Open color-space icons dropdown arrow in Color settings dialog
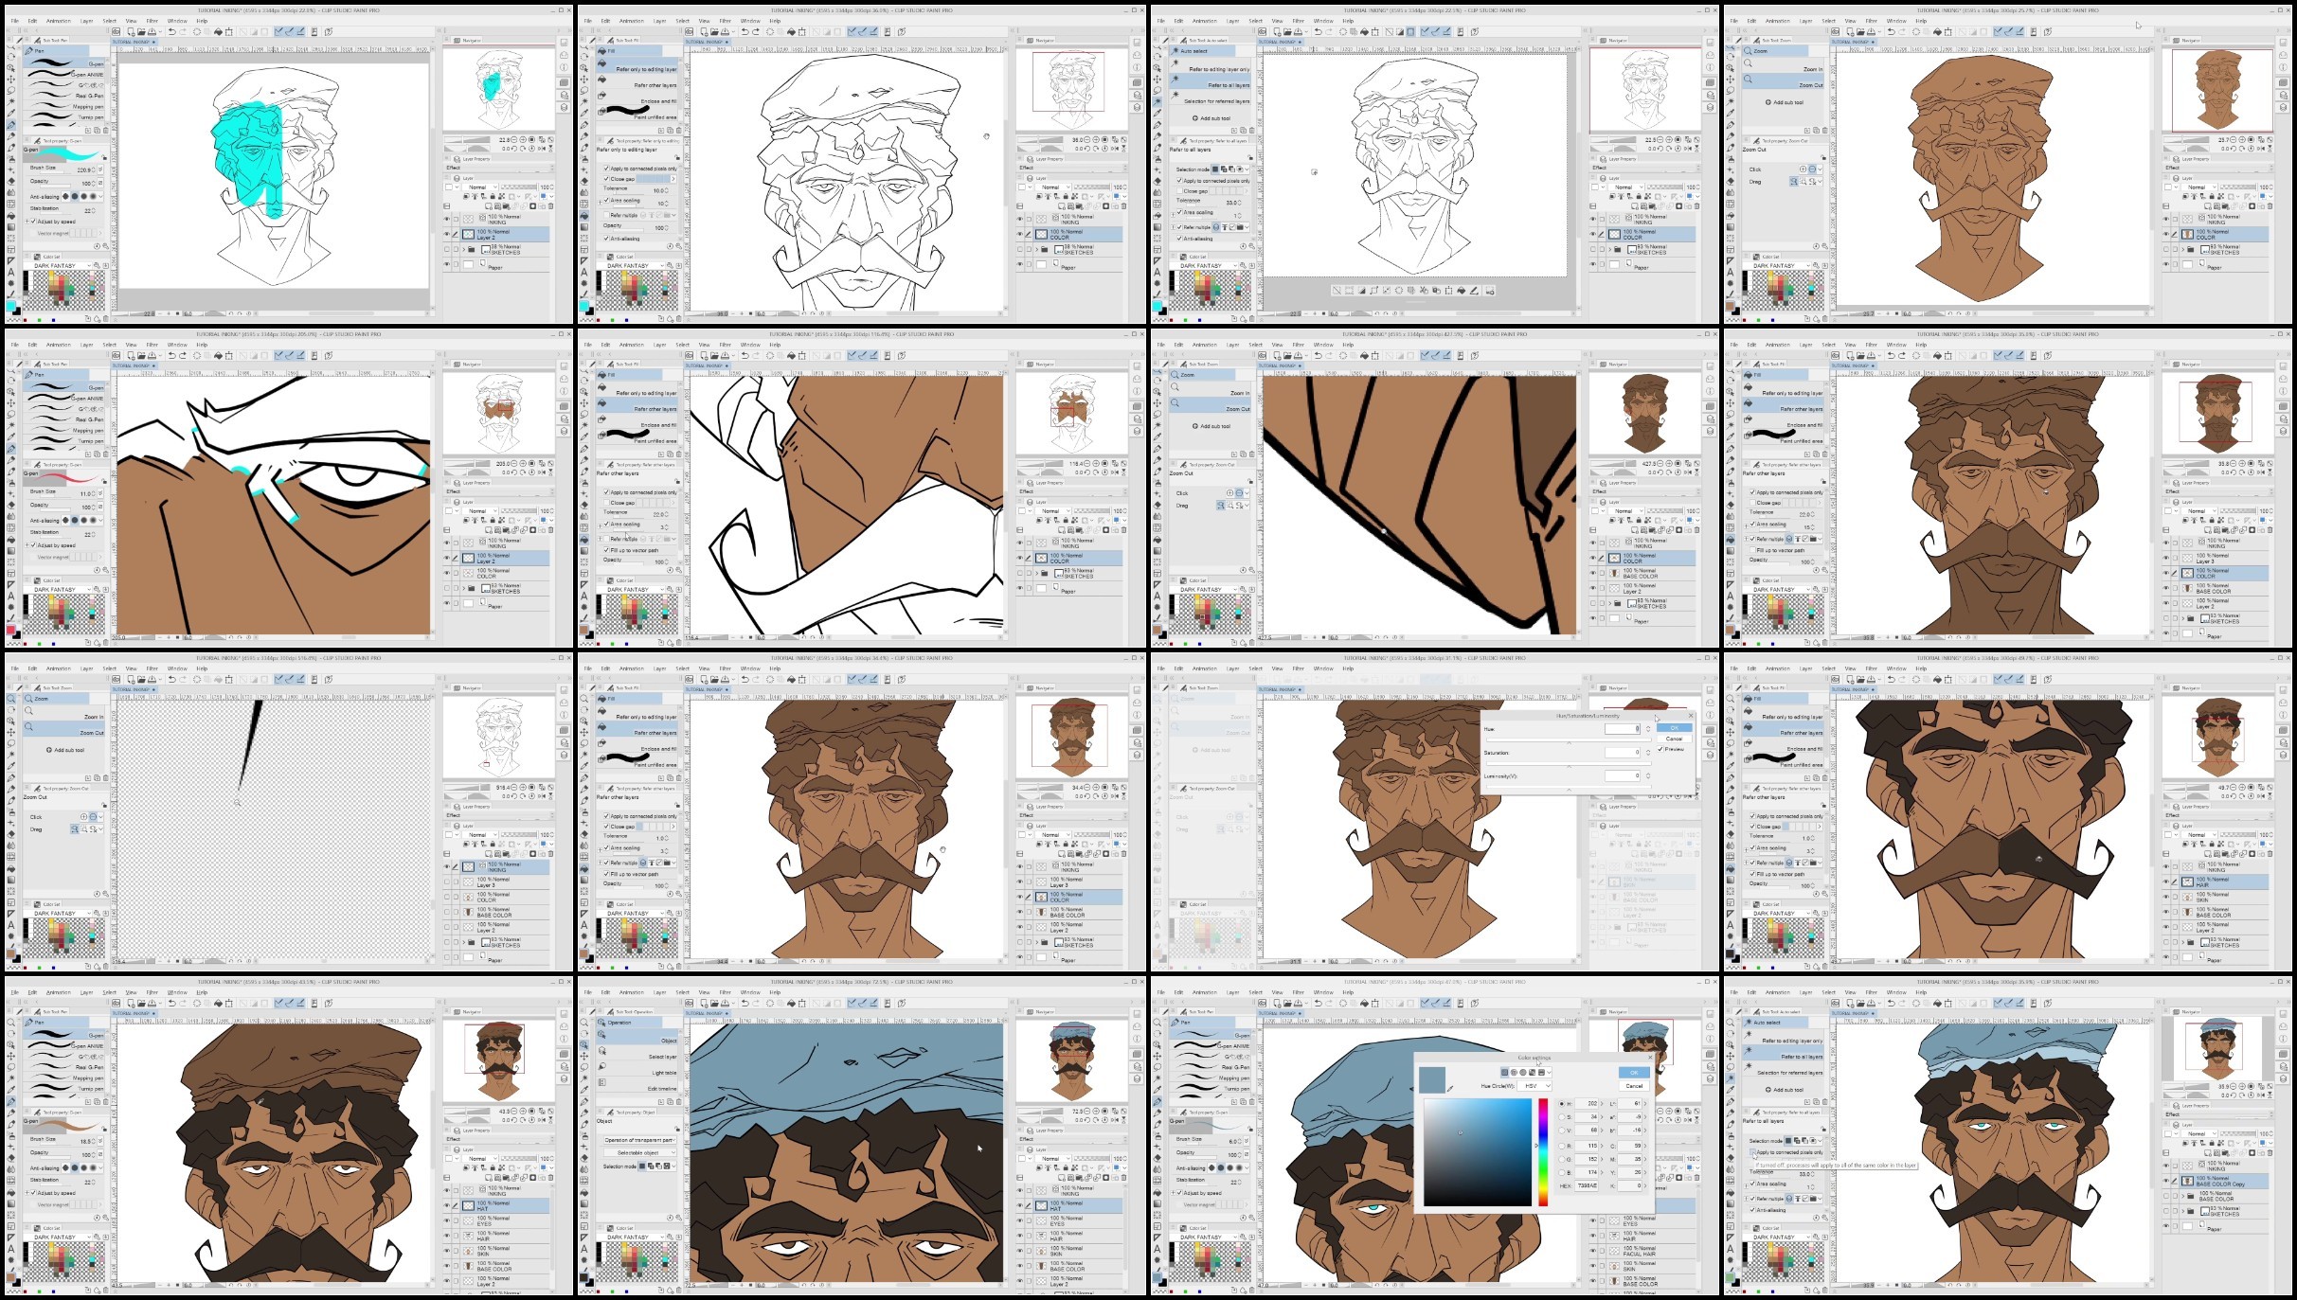Screen dimensions: 2297x1300 (1549, 1072)
